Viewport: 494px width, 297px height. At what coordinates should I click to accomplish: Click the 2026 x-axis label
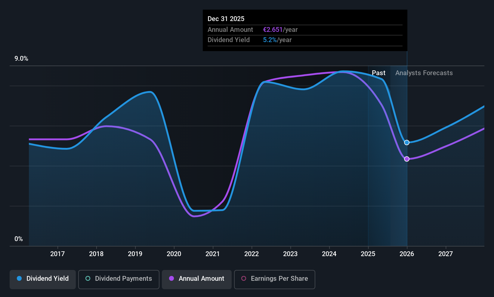407,254
